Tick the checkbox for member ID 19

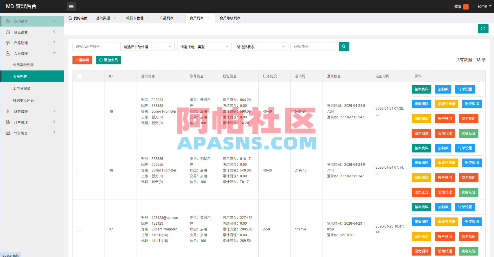coord(80,111)
